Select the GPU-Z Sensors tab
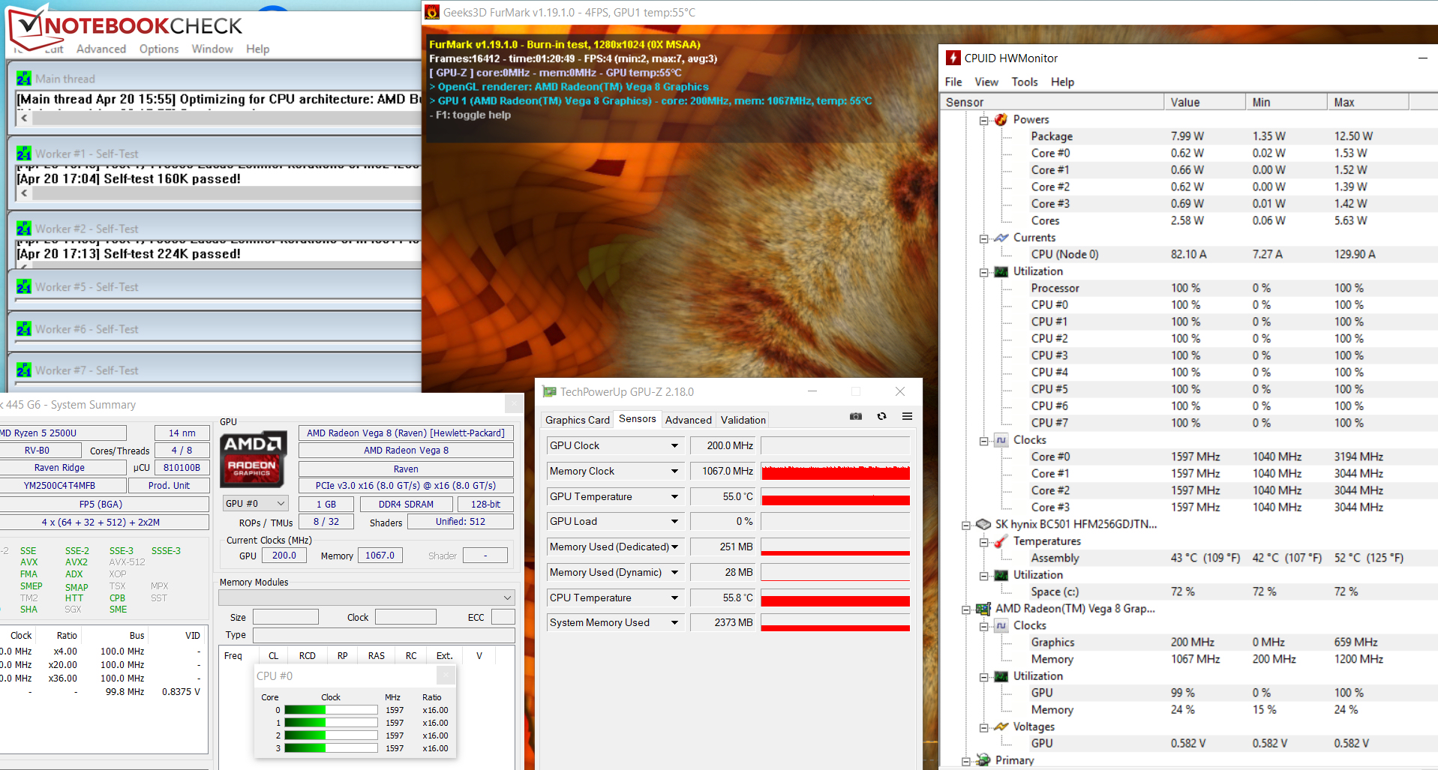The width and height of the screenshot is (1438, 770). [637, 419]
